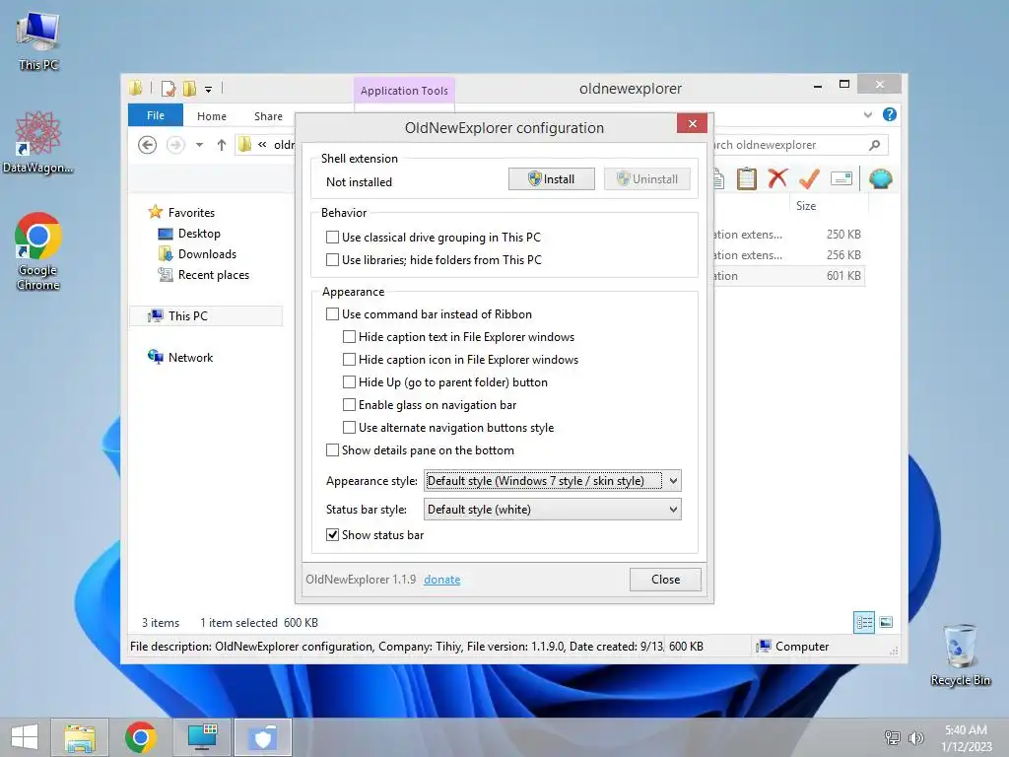Click the orange checkmark toolbar icon

809,178
